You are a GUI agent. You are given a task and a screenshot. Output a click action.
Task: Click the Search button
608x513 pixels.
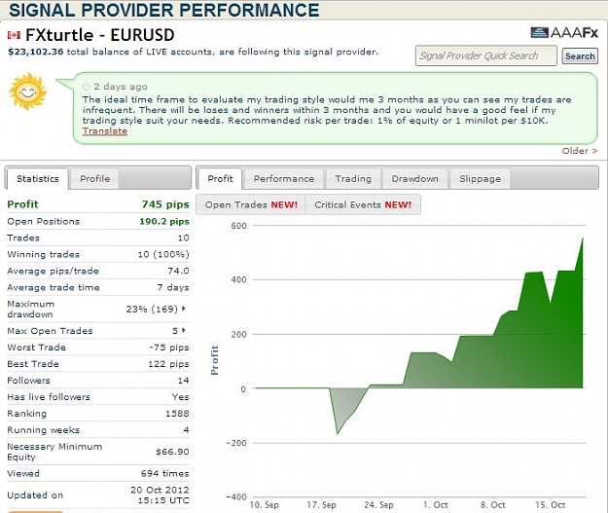580,56
